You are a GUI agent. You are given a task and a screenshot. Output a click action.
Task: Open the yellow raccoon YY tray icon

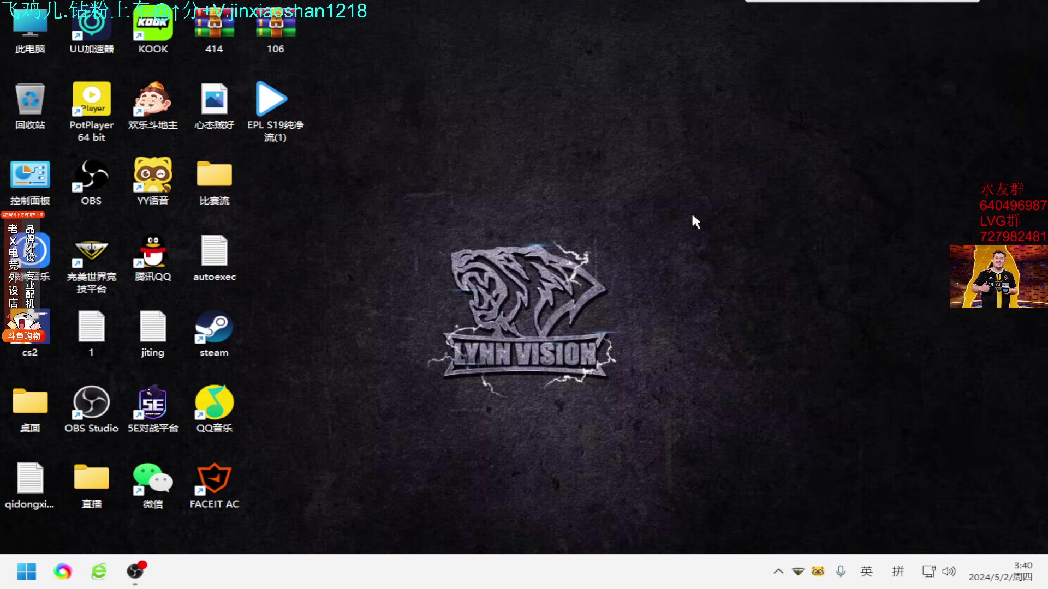[818, 572]
